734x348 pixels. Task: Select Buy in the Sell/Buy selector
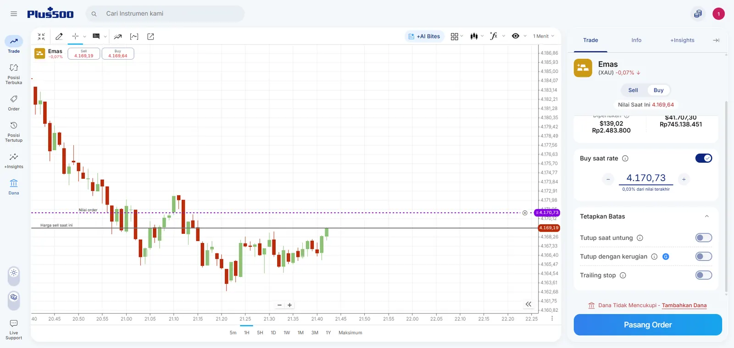[658, 90]
